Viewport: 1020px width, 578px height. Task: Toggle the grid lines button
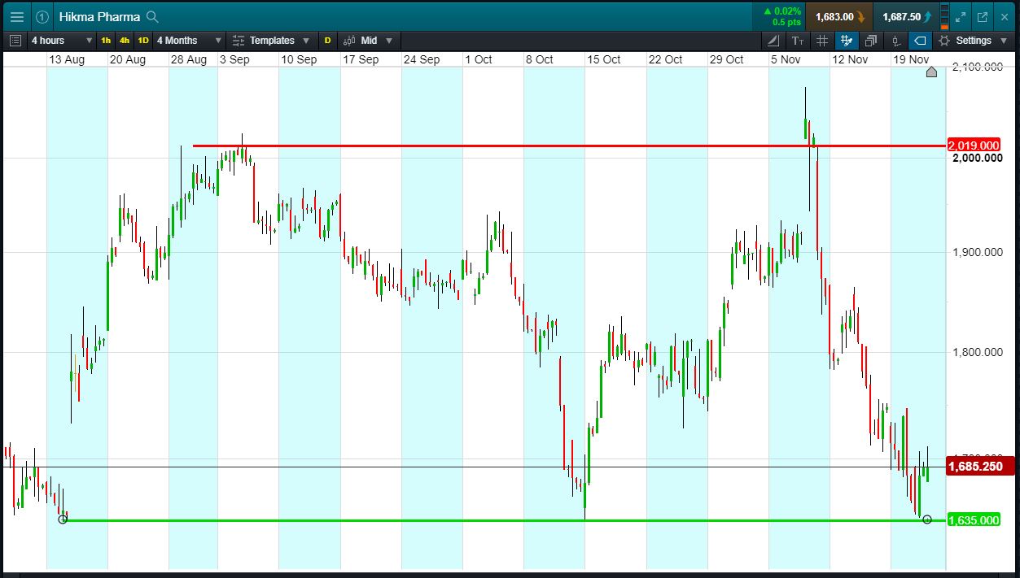[x=822, y=41]
